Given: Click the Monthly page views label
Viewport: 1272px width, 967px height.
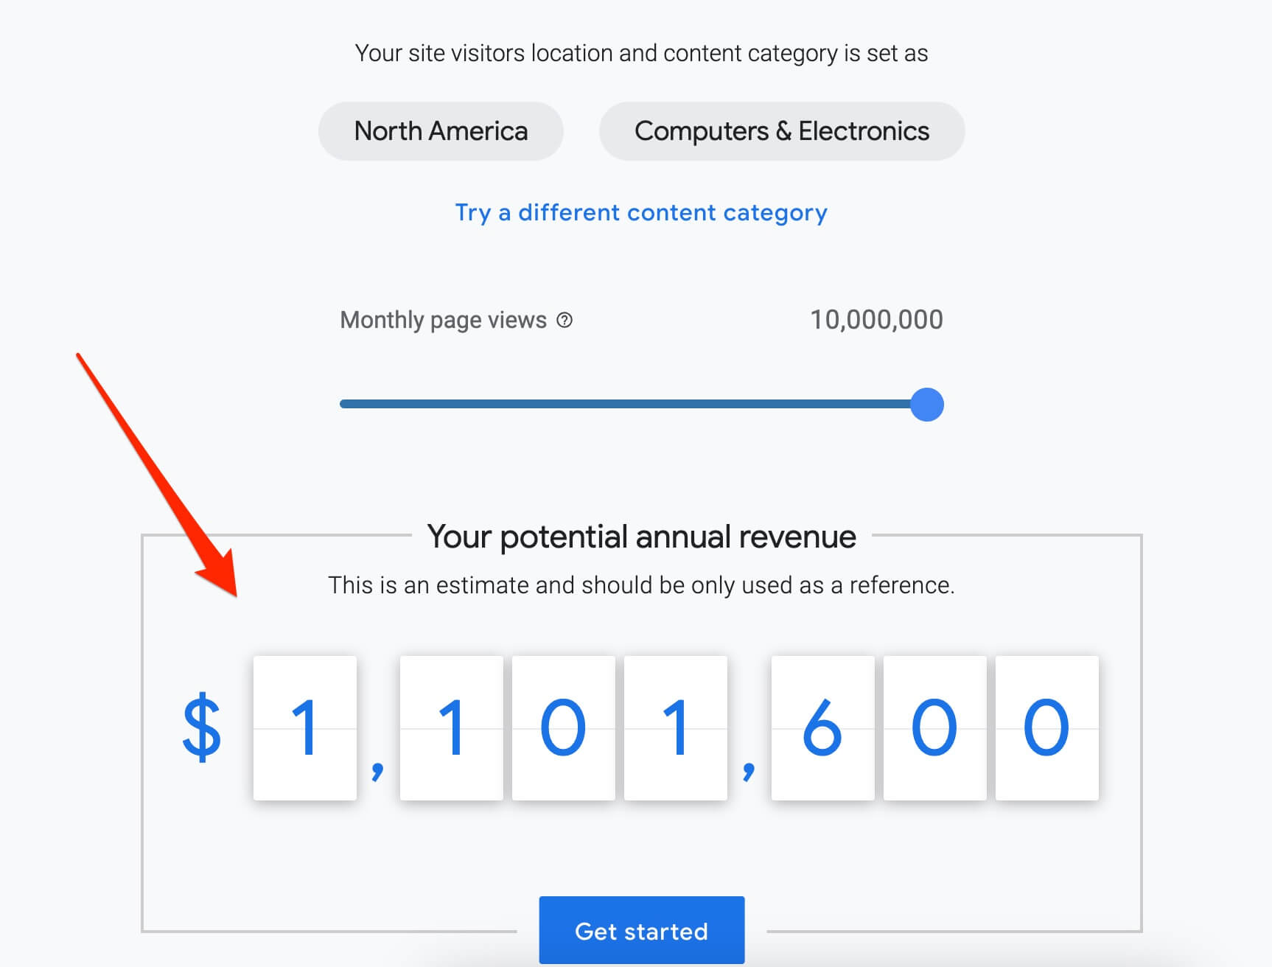Looking at the screenshot, I should tap(443, 321).
